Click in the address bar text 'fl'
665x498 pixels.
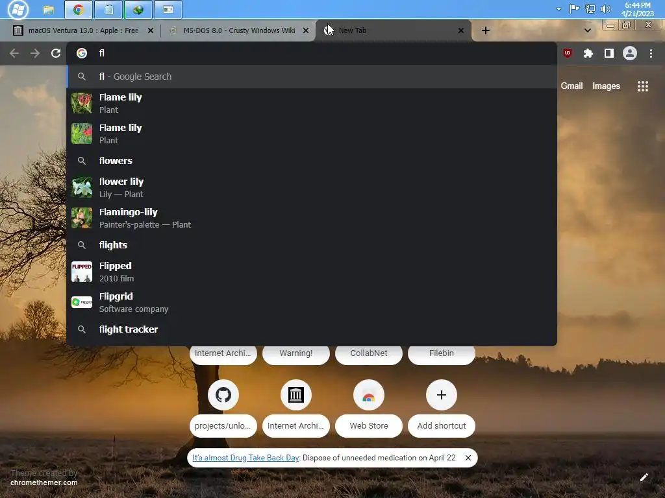[102, 53]
